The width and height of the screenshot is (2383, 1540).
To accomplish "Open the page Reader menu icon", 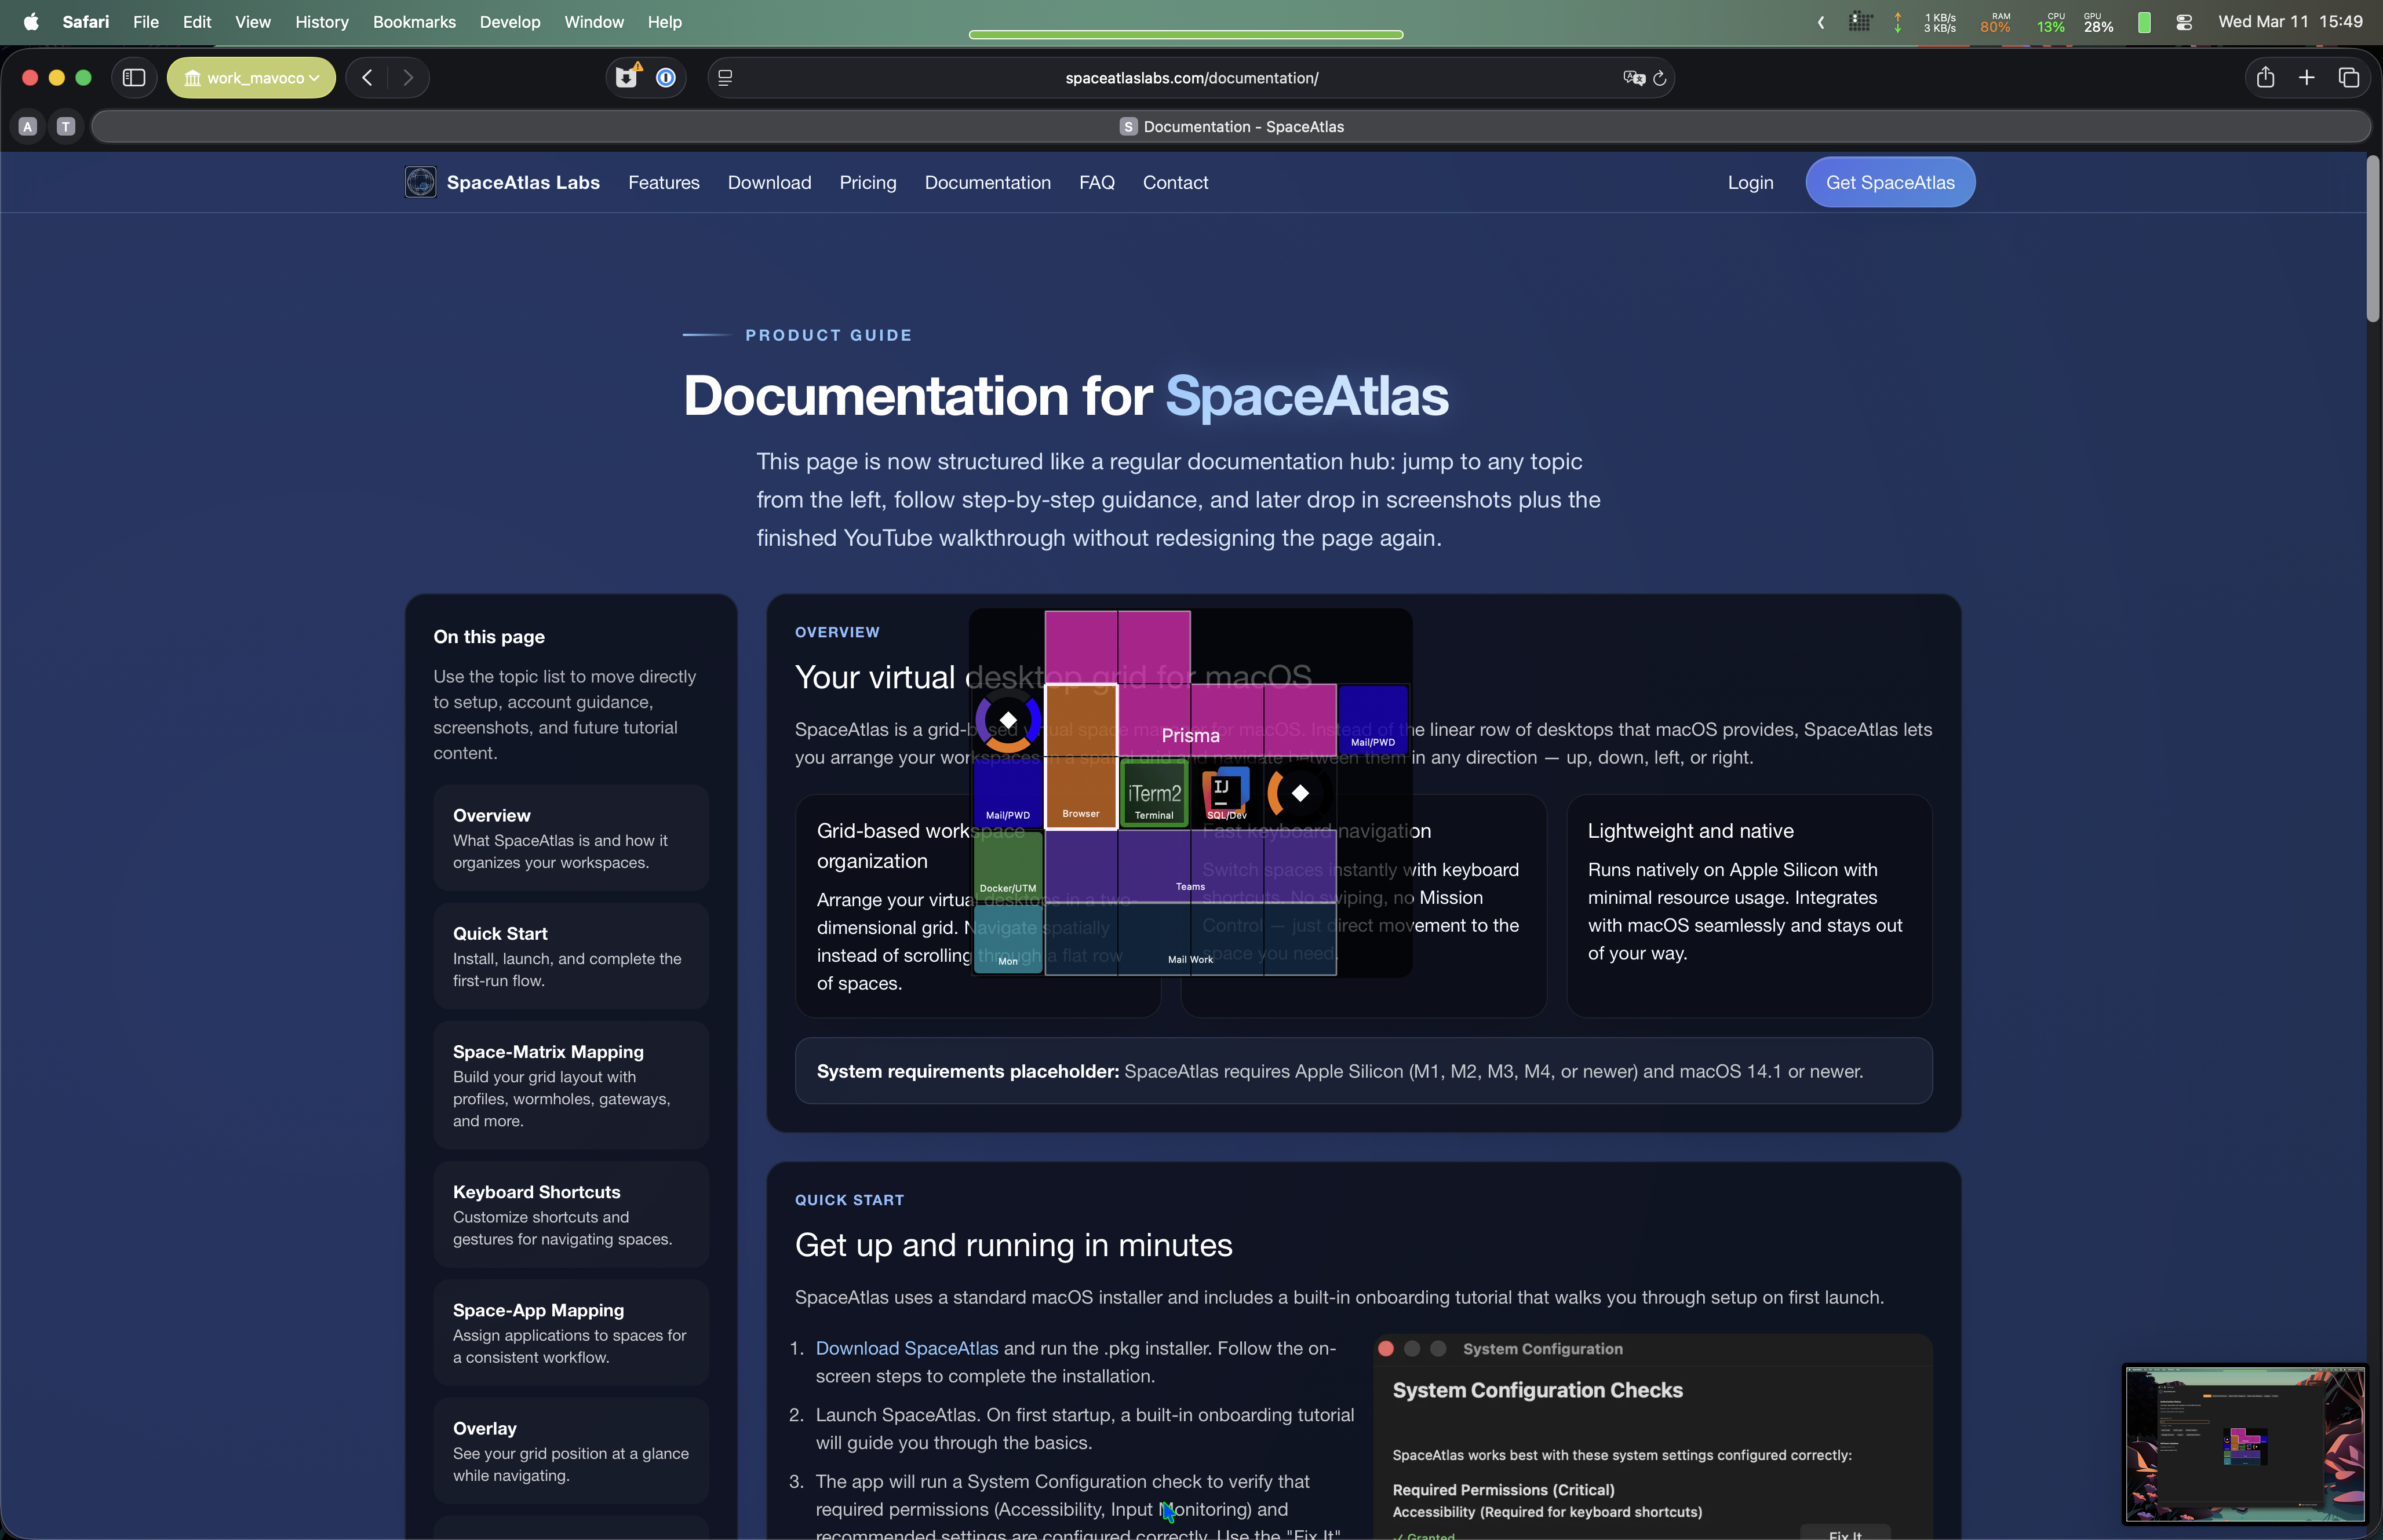I will pos(725,78).
